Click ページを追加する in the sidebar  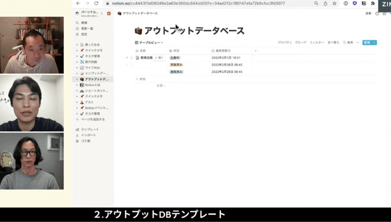coord(92,119)
